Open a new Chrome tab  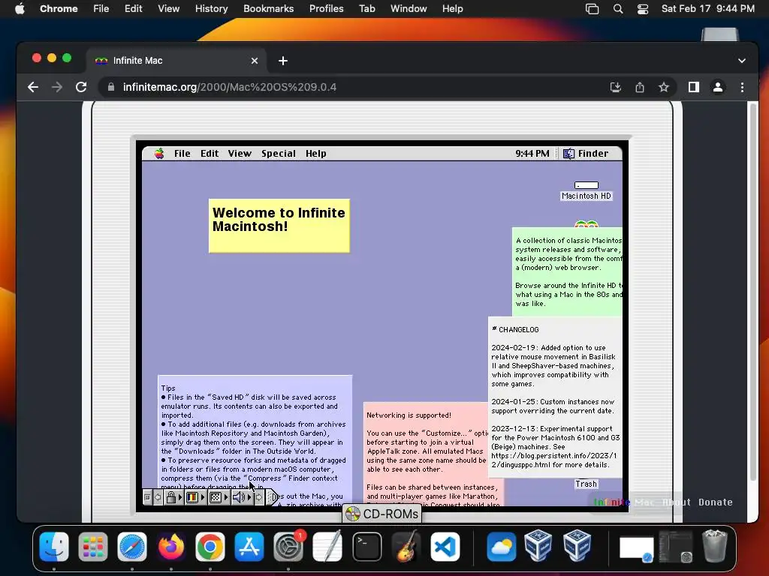click(283, 61)
